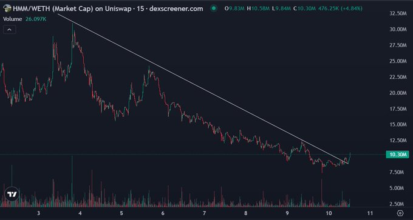Click the HMM token avatar icon

[7, 8]
